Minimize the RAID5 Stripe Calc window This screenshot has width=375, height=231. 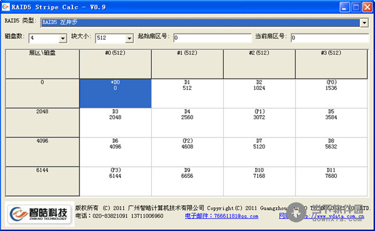(344, 7)
